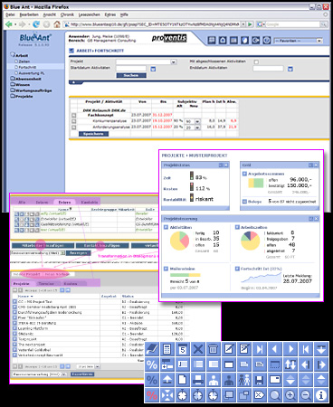333x407 pixels.
Task: Check the Konkurrenzanalyse row checkbox
Action: pos(74,121)
